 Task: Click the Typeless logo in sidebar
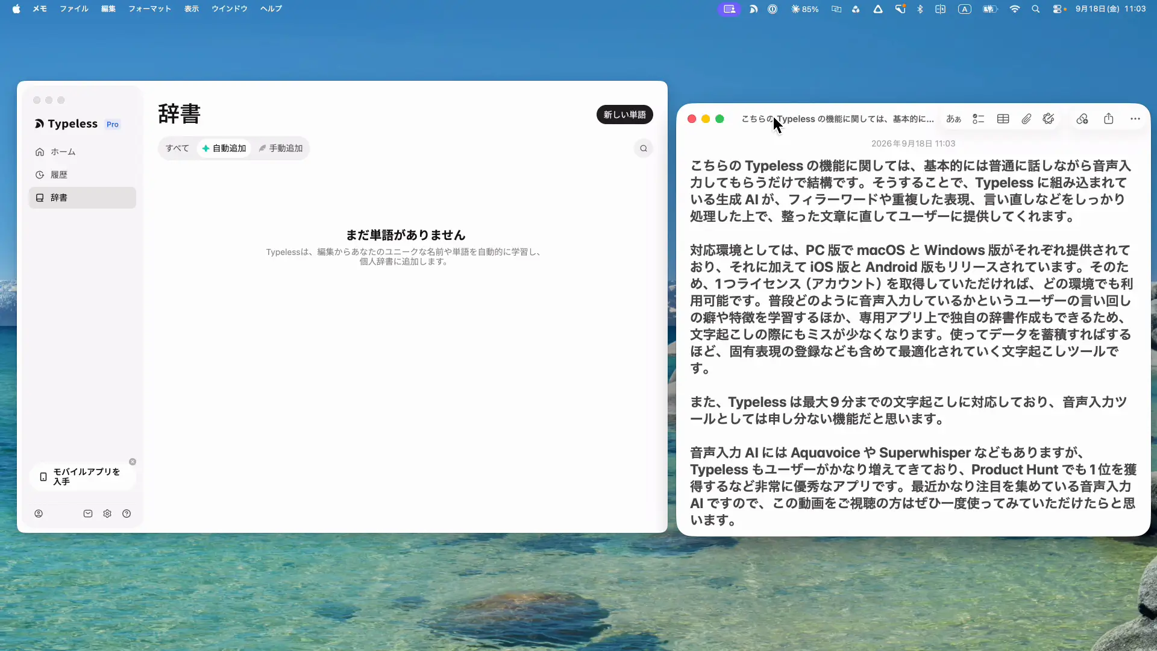pyautogui.click(x=66, y=124)
